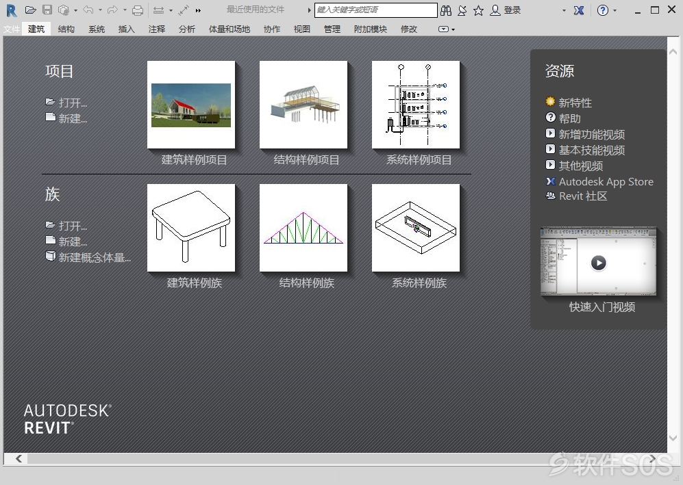This screenshot has width=683, height=485.
Task: Open the Communication Center satellite icon
Action: coord(462,10)
